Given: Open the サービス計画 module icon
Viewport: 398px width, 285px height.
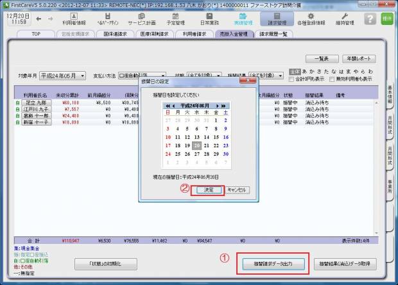Looking at the screenshot, I should (x=141, y=19).
